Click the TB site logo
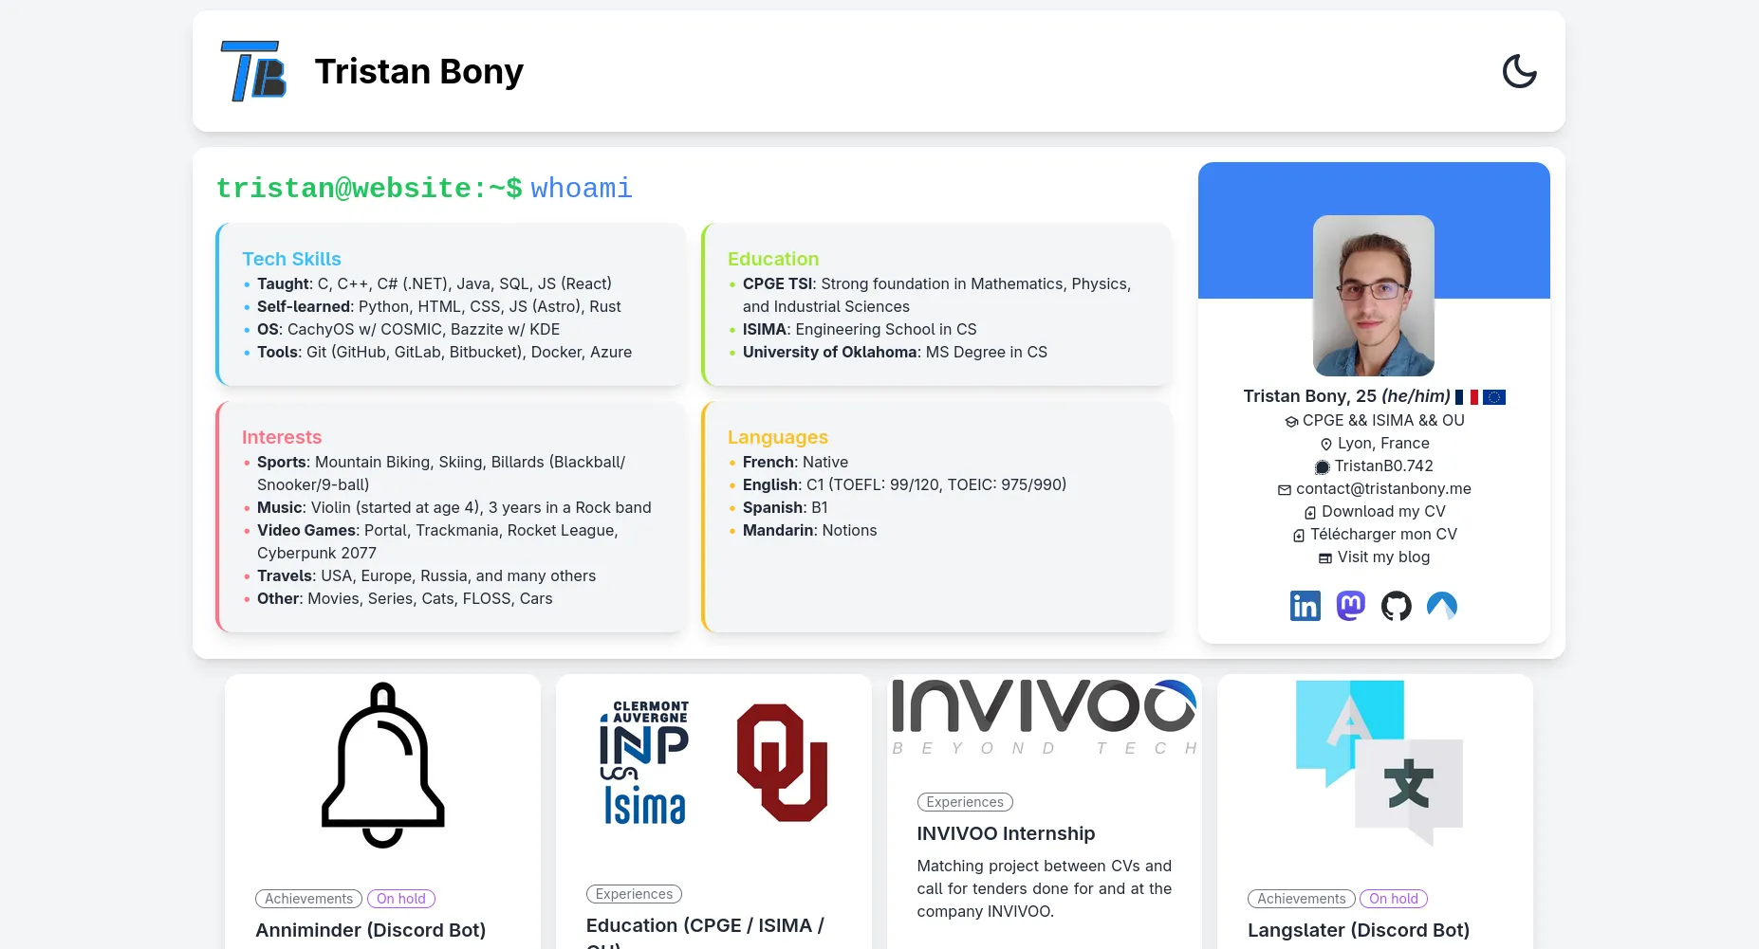This screenshot has width=1759, height=949. (253, 71)
